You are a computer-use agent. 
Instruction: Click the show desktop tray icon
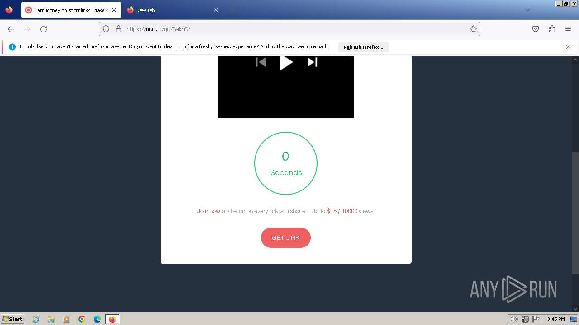(x=574, y=319)
